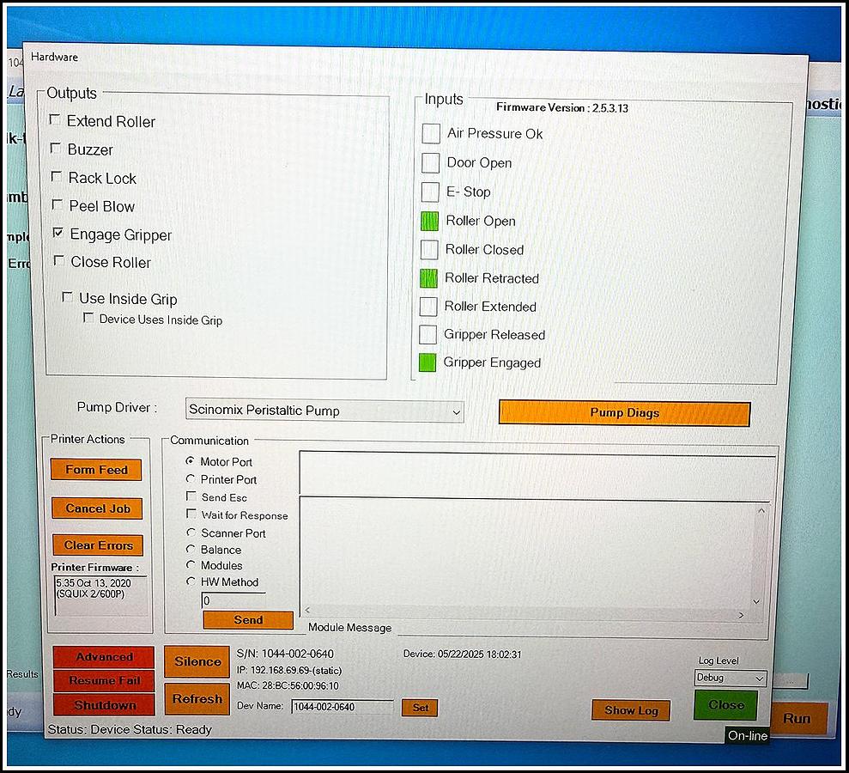Cancel the current print job
The width and height of the screenshot is (849, 773).
tap(96, 508)
